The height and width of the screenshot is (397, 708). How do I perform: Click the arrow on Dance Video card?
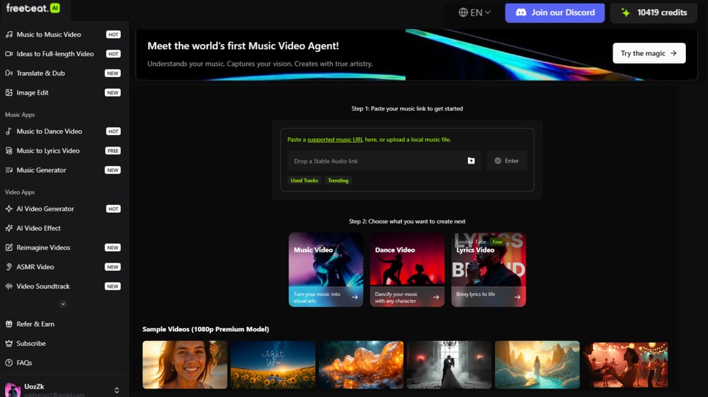tap(436, 297)
